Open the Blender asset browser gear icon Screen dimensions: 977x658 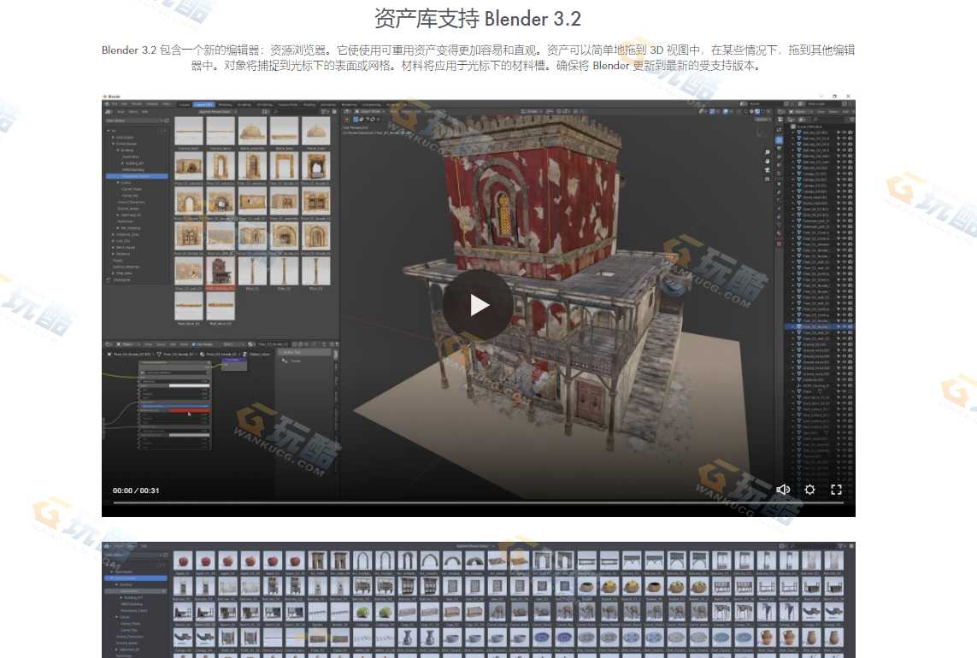[x=334, y=112]
